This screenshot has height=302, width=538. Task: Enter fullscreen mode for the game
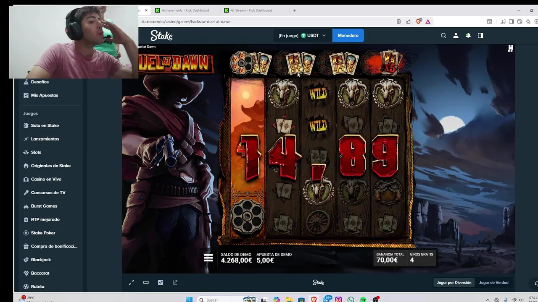pyautogui.click(x=131, y=283)
